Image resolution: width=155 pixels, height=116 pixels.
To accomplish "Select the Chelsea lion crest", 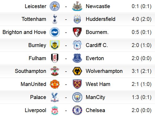I will (77, 110).
